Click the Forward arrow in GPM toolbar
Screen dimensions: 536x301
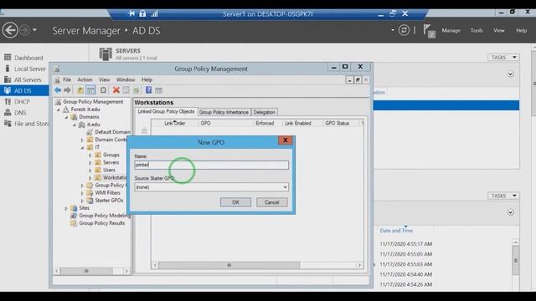pyautogui.click(x=67, y=90)
